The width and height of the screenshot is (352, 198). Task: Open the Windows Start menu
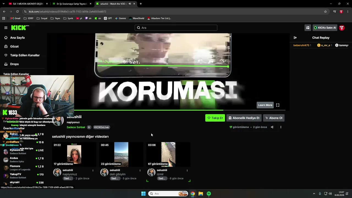pos(143,194)
